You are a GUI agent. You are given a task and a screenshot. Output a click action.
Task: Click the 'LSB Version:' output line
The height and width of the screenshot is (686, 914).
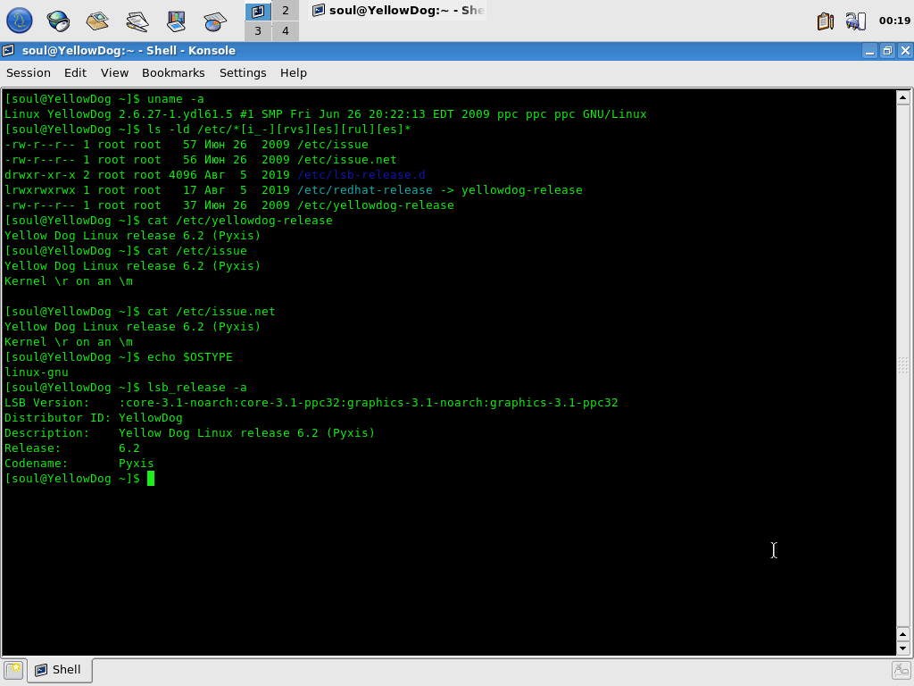click(x=312, y=403)
